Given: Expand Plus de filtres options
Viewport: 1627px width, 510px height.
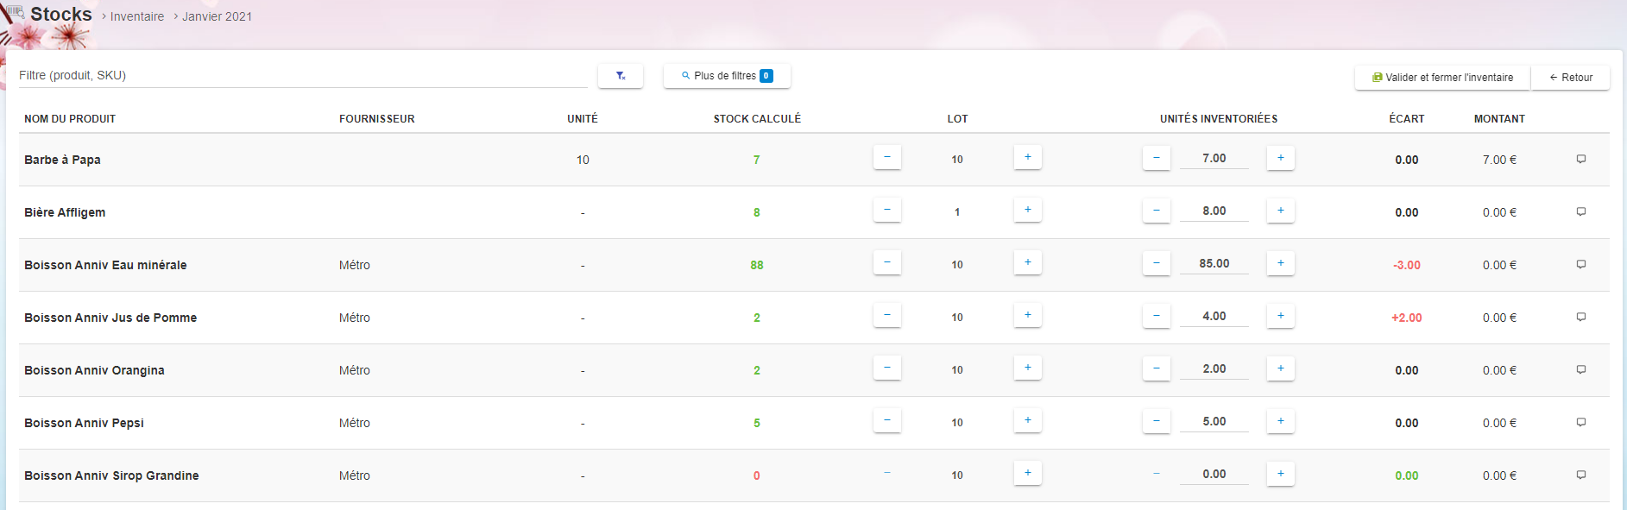Looking at the screenshot, I should pyautogui.click(x=727, y=76).
